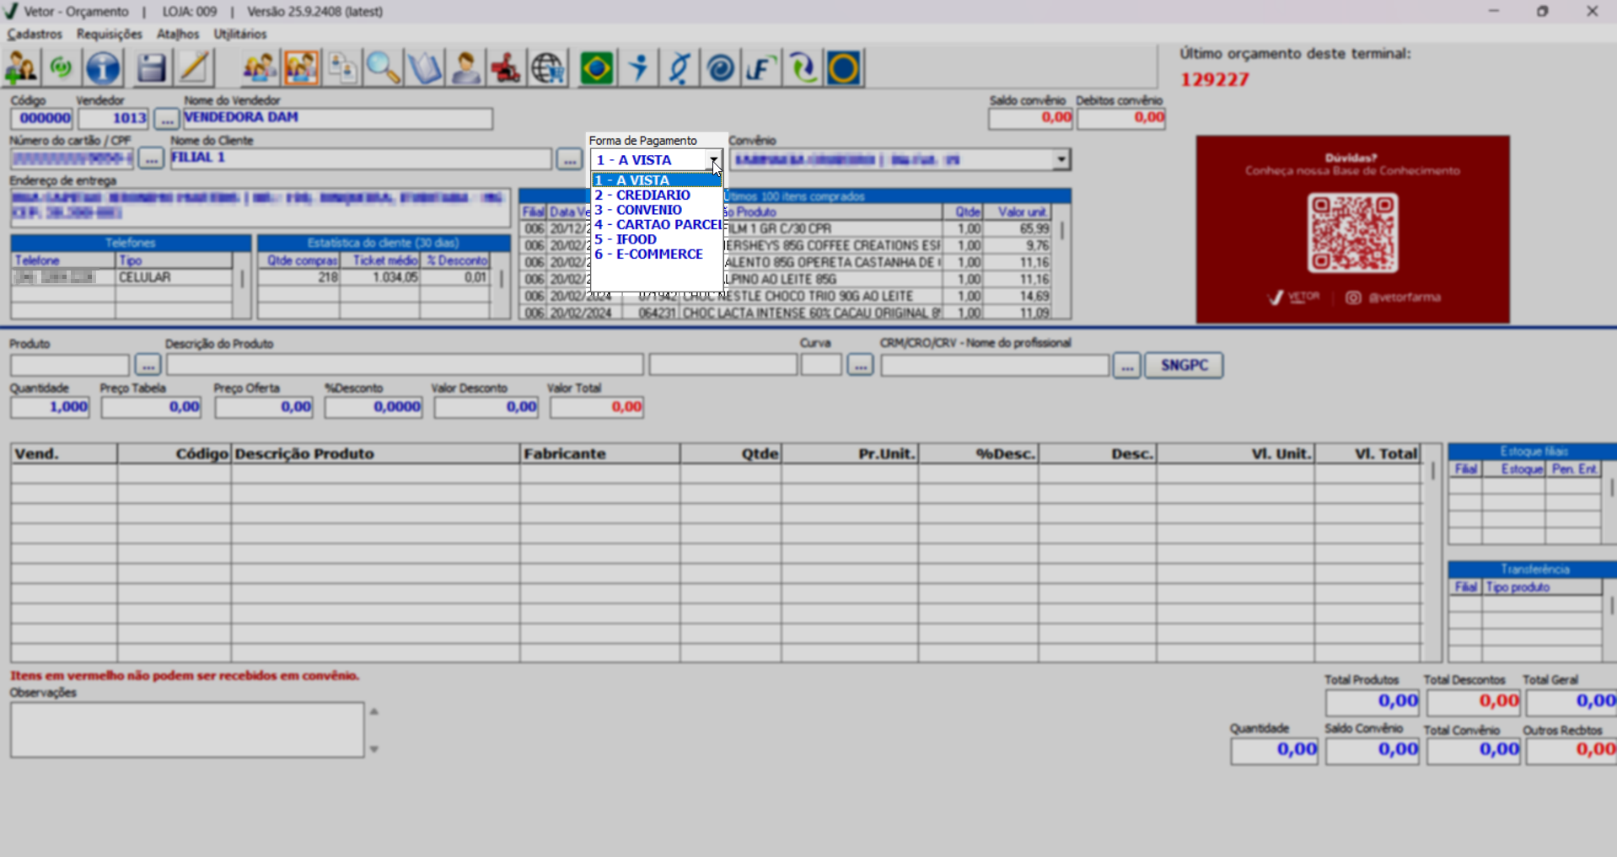
Task: Click the Descrição do Produto field
Action: coord(405,365)
